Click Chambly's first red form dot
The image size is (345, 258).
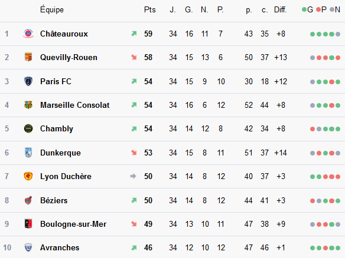coord(313,129)
